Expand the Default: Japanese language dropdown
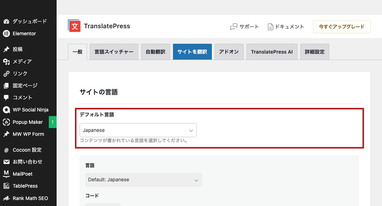382x206 pixels. pyautogui.click(x=144, y=180)
